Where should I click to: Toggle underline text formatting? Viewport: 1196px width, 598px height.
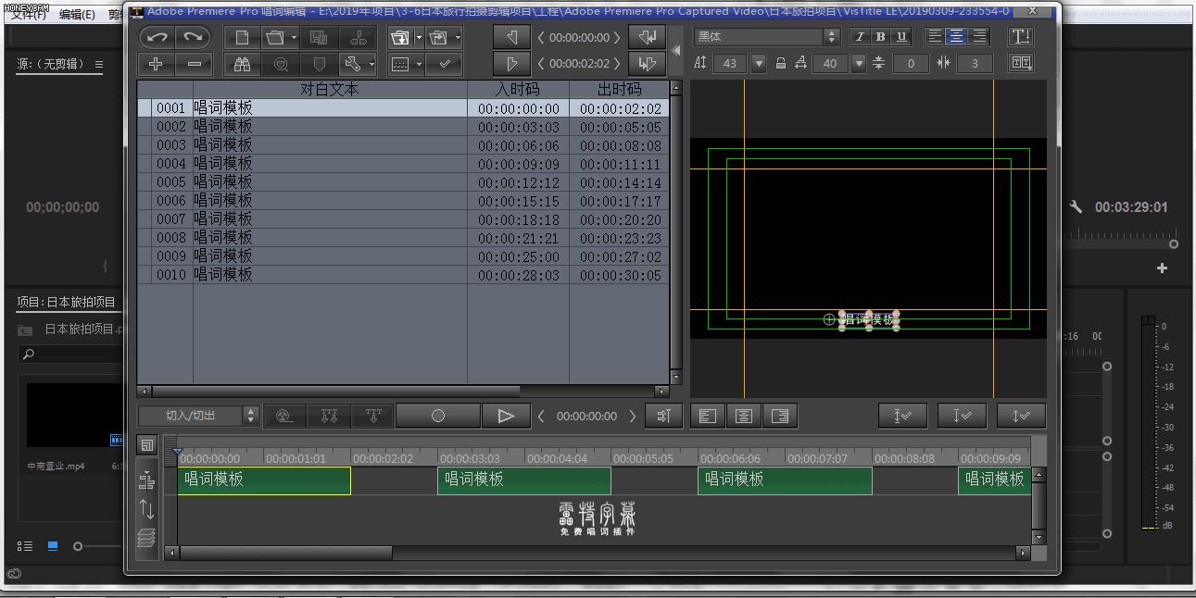tap(901, 37)
